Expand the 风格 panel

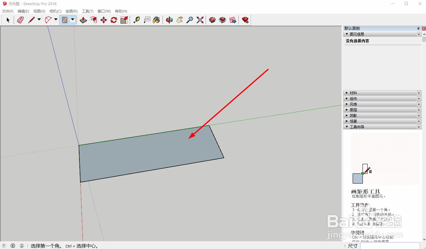347,104
